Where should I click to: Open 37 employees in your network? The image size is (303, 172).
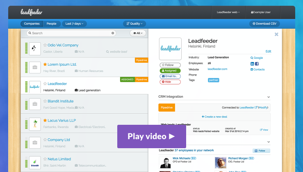[x=194, y=150]
